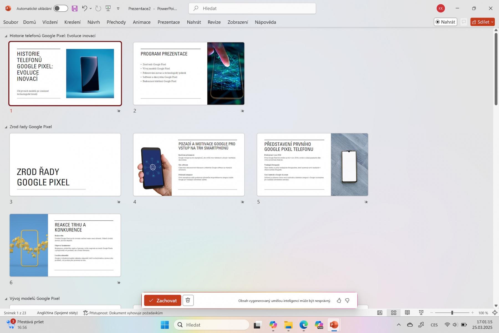Viewport: 499px width, 333px height.
Task: Click the PowerPoint app logo icon
Action: [8, 8]
